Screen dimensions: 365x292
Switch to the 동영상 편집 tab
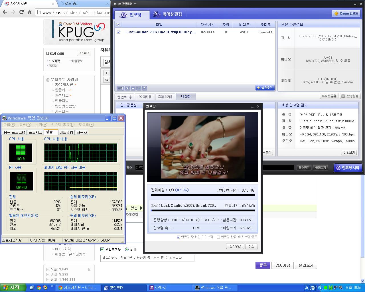coord(168,14)
